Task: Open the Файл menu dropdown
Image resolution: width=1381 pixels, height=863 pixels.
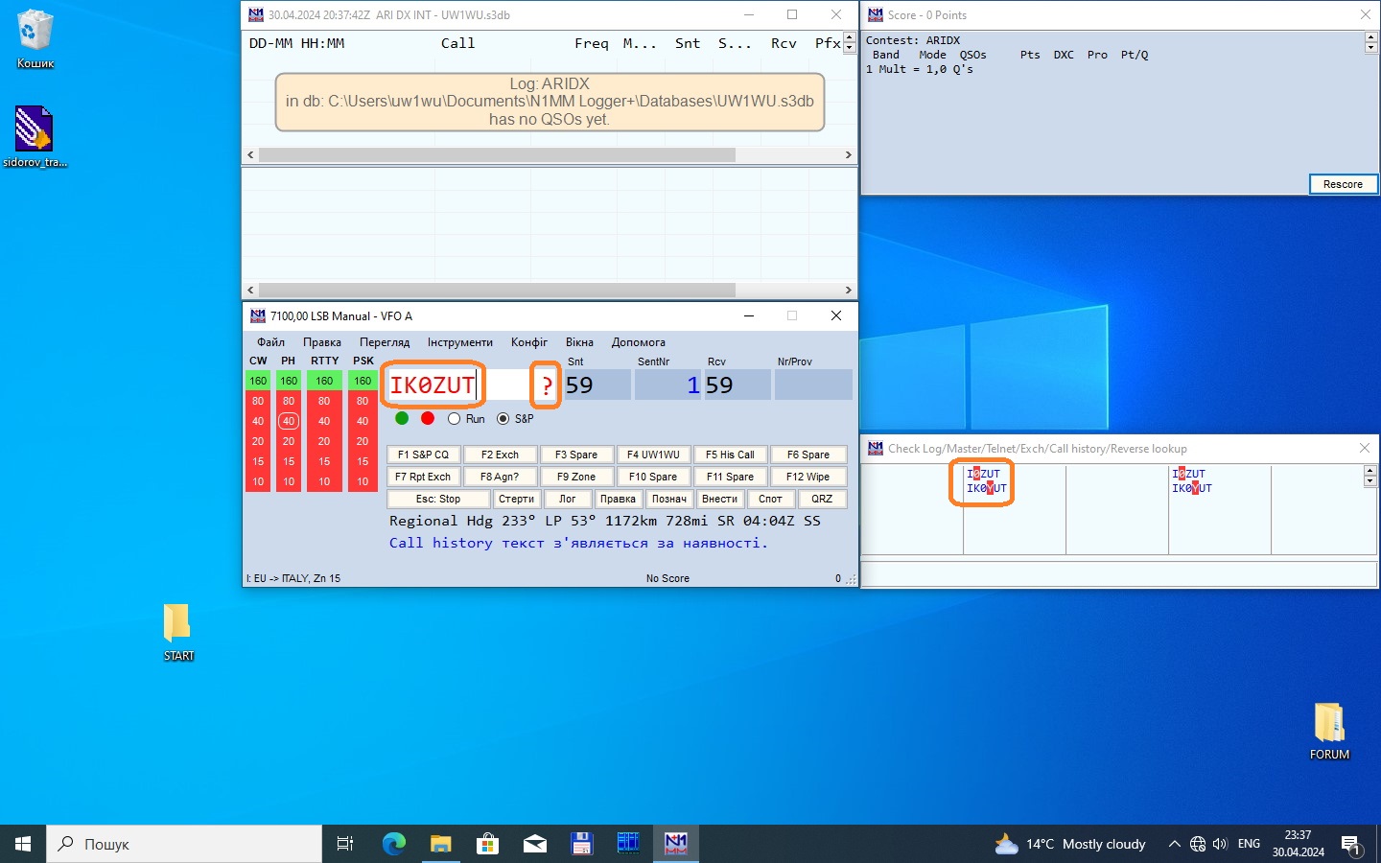Action: [270, 342]
